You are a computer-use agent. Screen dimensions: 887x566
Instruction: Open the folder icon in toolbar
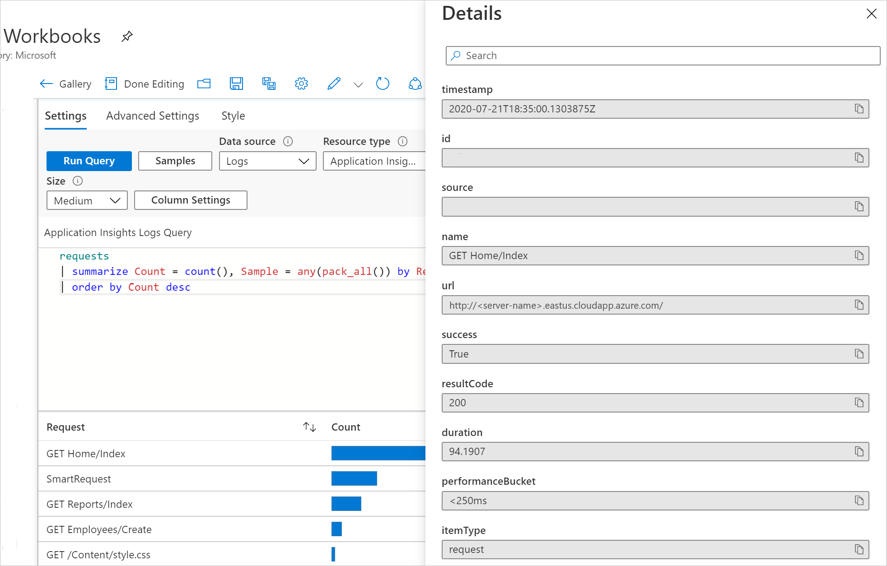pyautogui.click(x=204, y=84)
